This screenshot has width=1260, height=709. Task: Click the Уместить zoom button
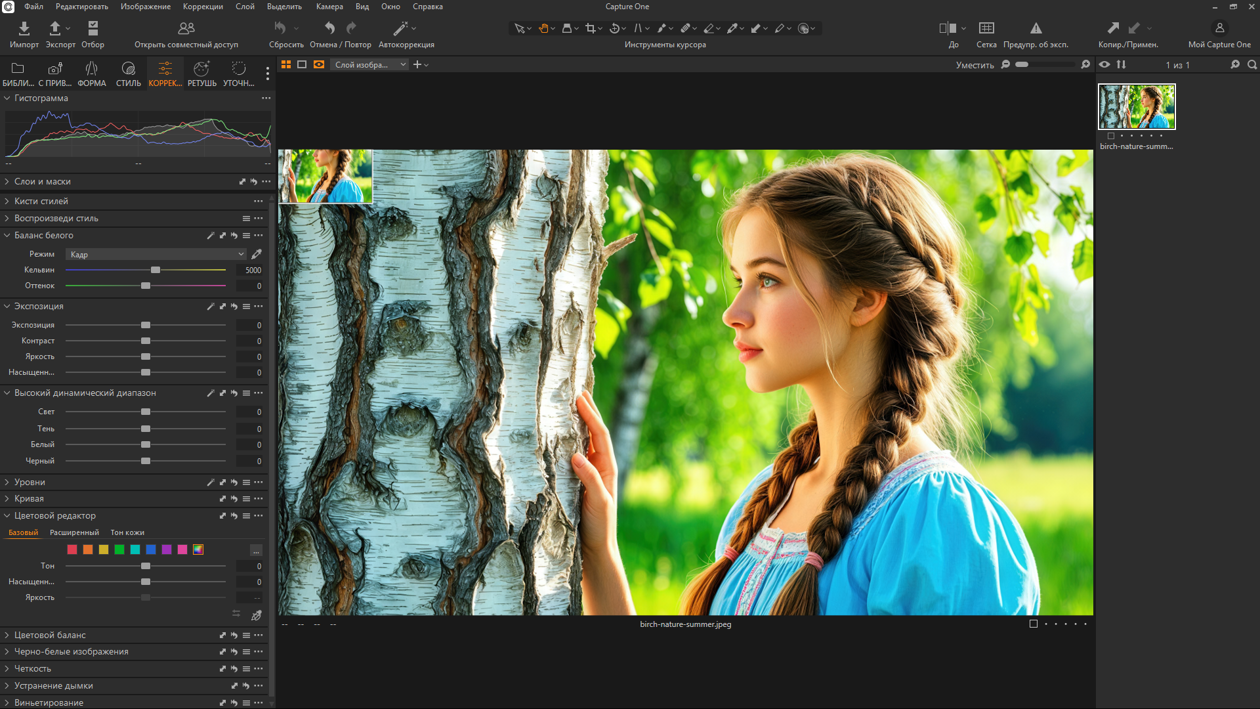pyautogui.click(x=975, y=65)
